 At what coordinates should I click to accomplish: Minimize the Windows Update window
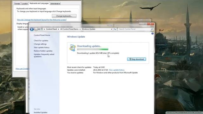coord(141,24)
